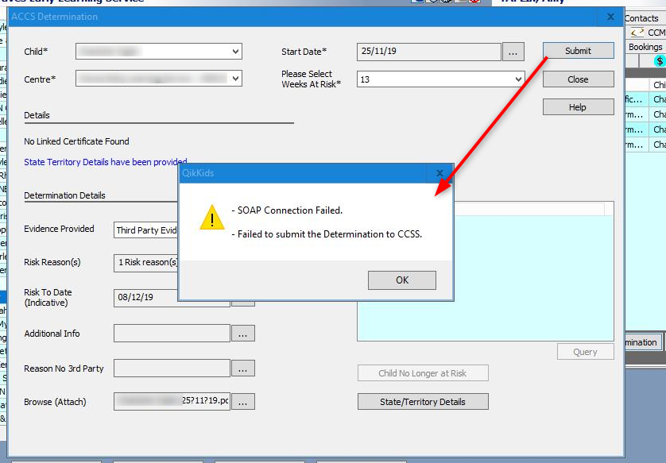Click the cyan dollar sign icon
The width and height of the screenshot is (666, 463).
point(659,61)
